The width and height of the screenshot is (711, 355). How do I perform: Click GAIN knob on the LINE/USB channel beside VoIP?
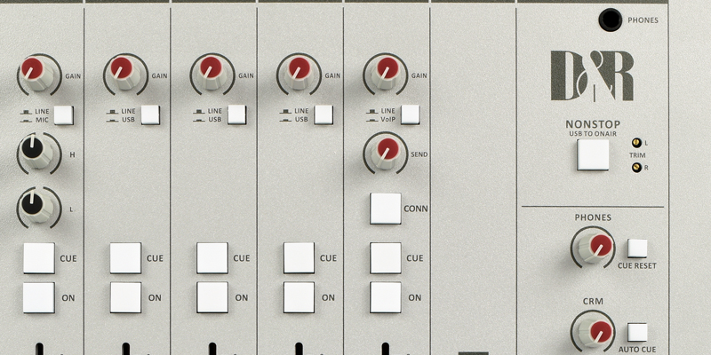pos(299,74)
